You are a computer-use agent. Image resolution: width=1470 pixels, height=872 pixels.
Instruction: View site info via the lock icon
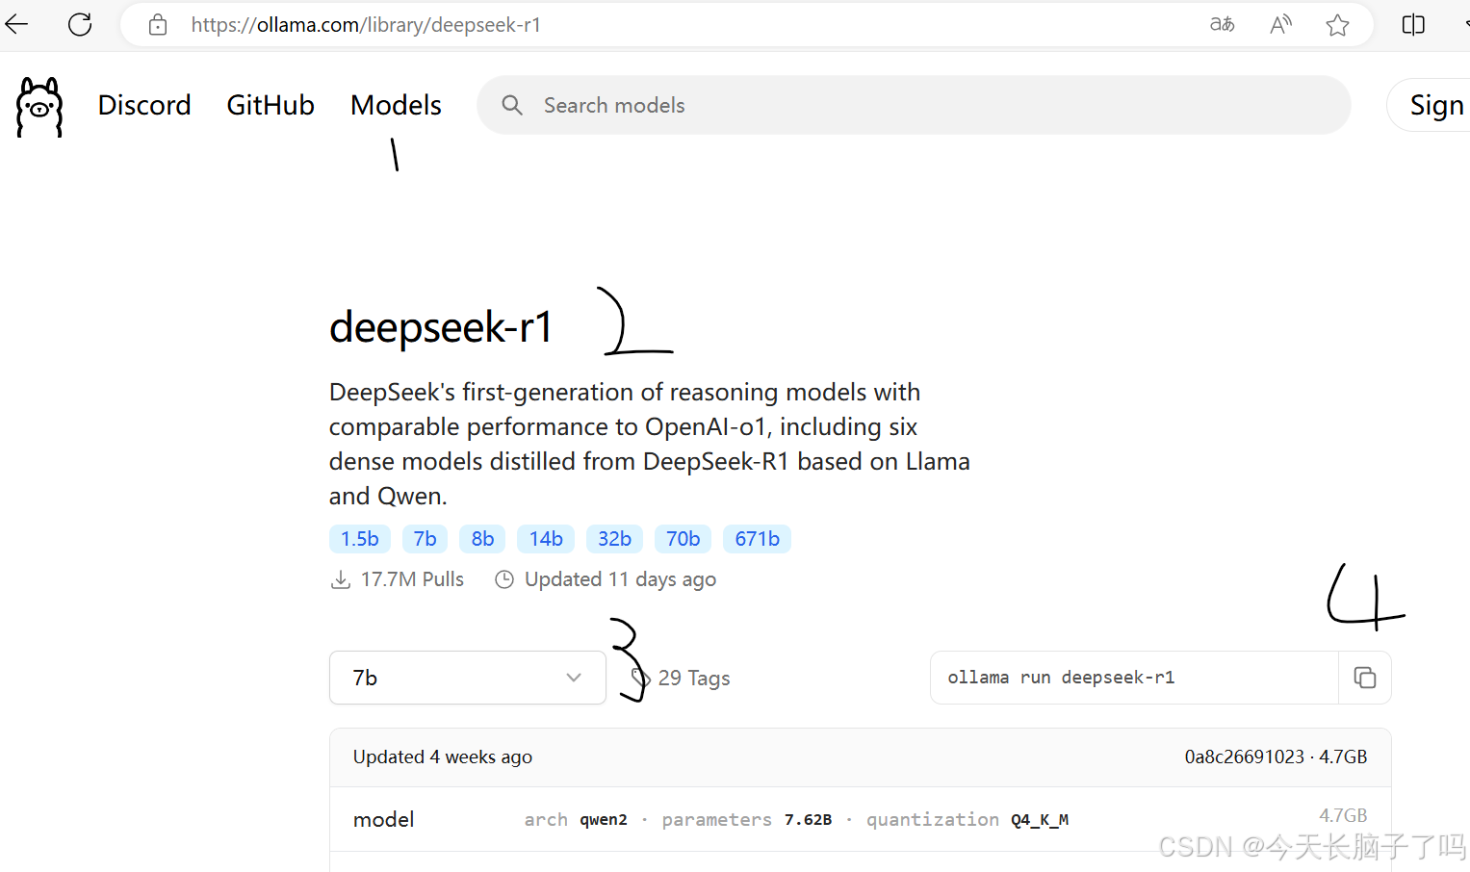tap(158, 25)
